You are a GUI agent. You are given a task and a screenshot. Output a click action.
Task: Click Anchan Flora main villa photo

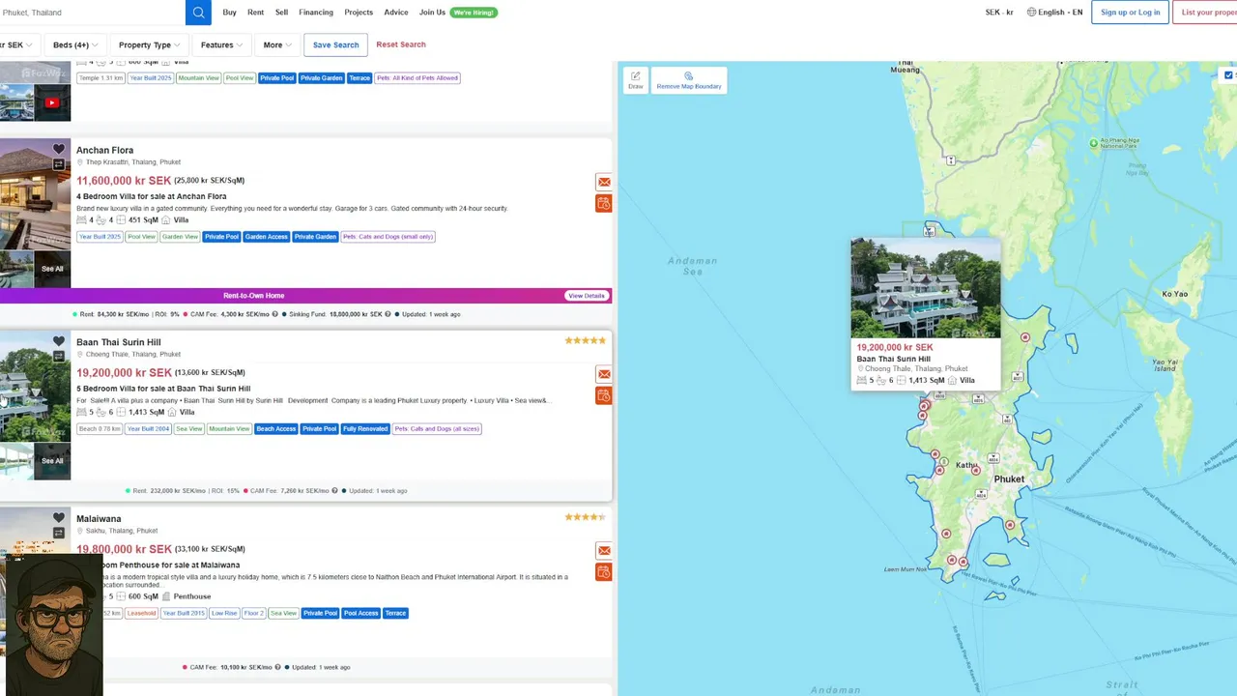[x=35, y=195]
